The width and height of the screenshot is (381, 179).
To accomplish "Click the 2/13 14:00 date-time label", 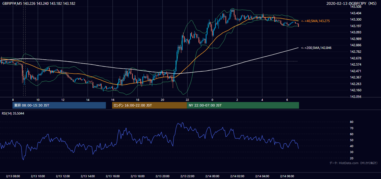I will coord(88,176).
